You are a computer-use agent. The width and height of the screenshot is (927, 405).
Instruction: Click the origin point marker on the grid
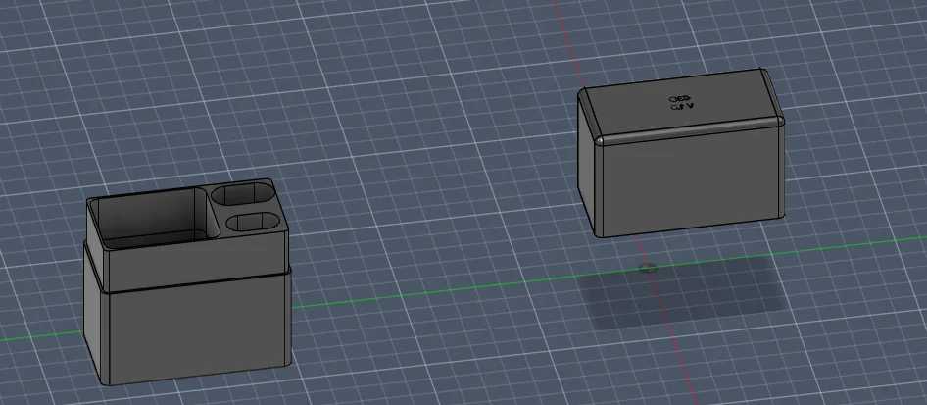coord(648,269)
